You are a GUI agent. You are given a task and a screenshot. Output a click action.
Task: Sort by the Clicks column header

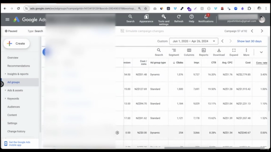[178, 62]
